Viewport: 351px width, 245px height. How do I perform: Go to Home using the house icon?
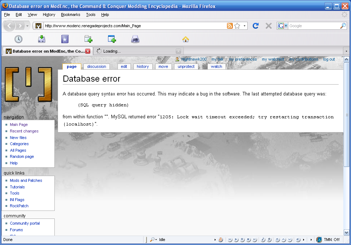[185, 39]
